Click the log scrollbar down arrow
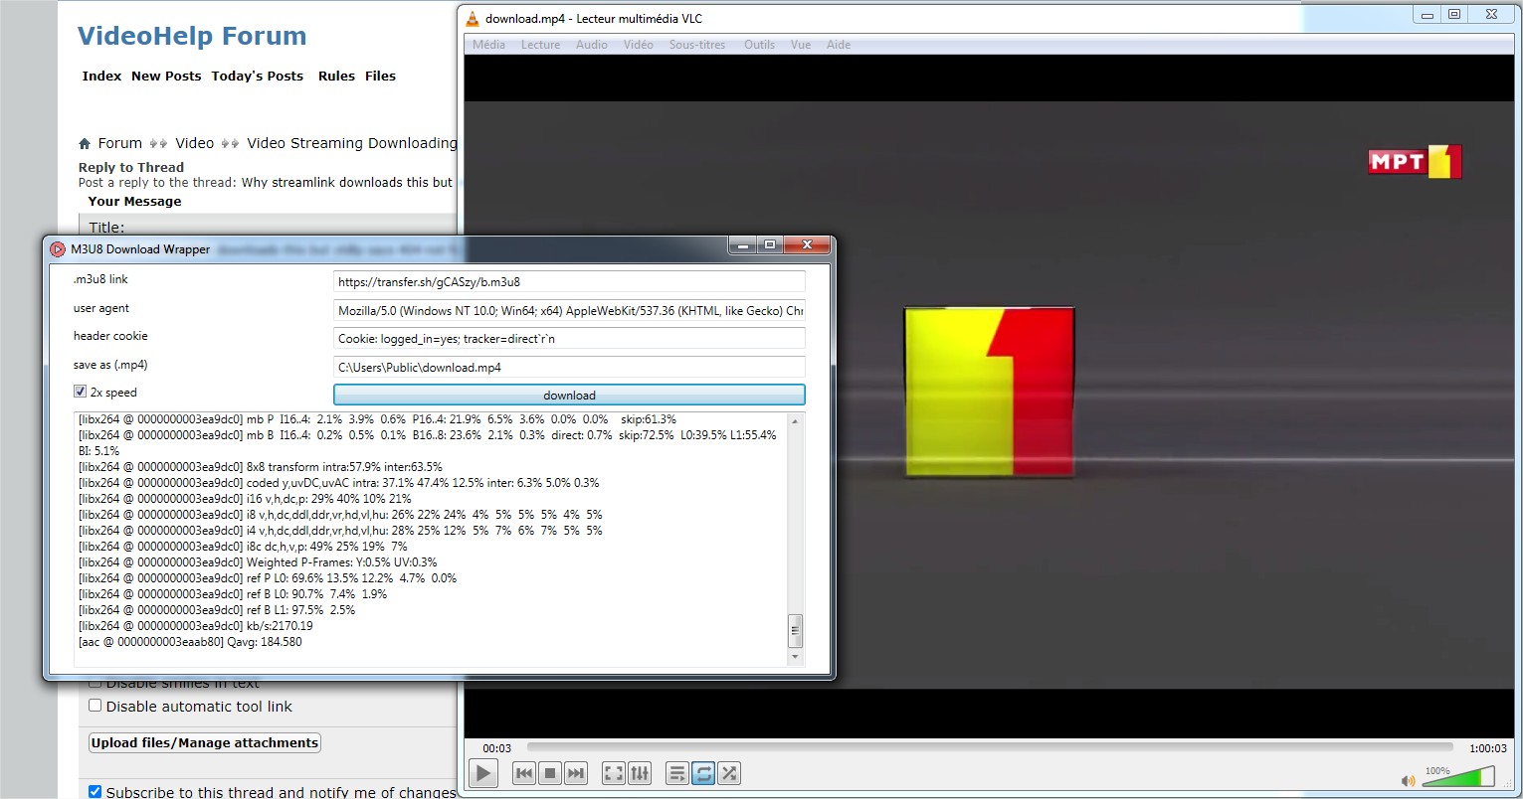1523x799 pixels. [x=794, y=657]
